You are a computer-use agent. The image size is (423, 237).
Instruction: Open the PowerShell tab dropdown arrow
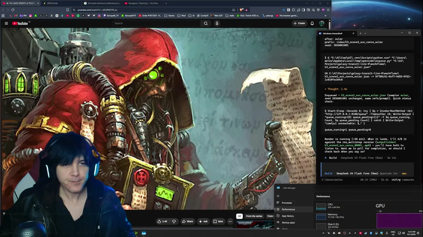click(365, 33)
